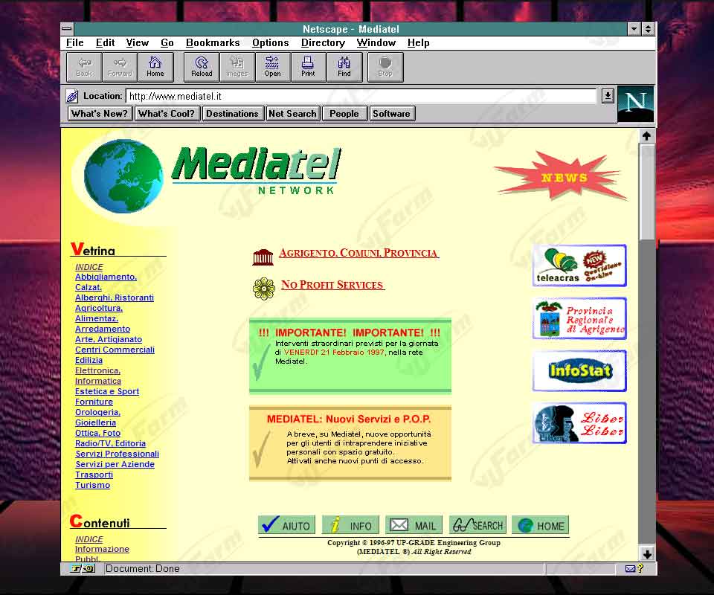This screenshot has height=595, width=714.
Task: Click the Net Search button
Action: (292, 114)
